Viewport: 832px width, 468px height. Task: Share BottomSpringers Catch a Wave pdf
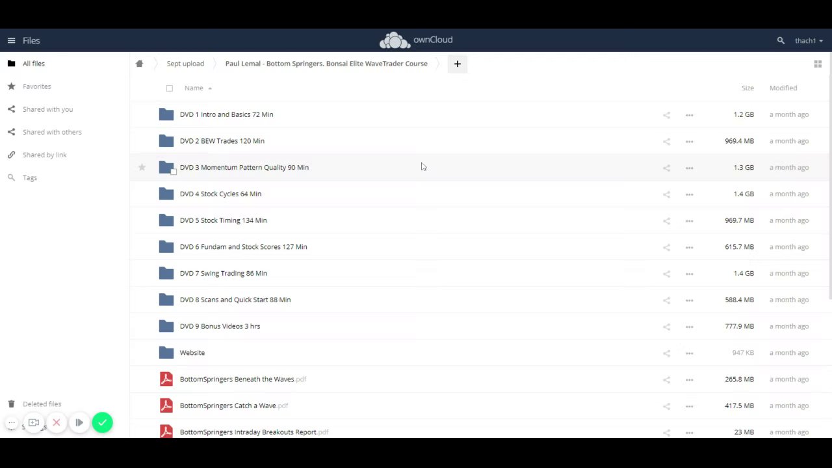(666, 406)
